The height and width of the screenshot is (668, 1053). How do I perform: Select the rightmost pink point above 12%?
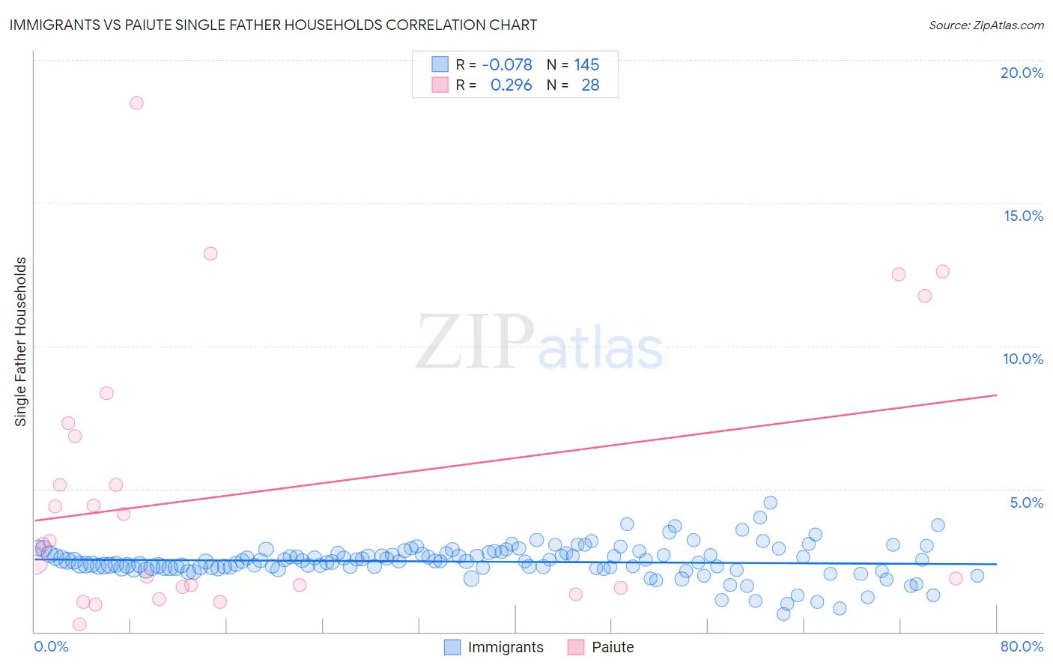click(943, 271)
